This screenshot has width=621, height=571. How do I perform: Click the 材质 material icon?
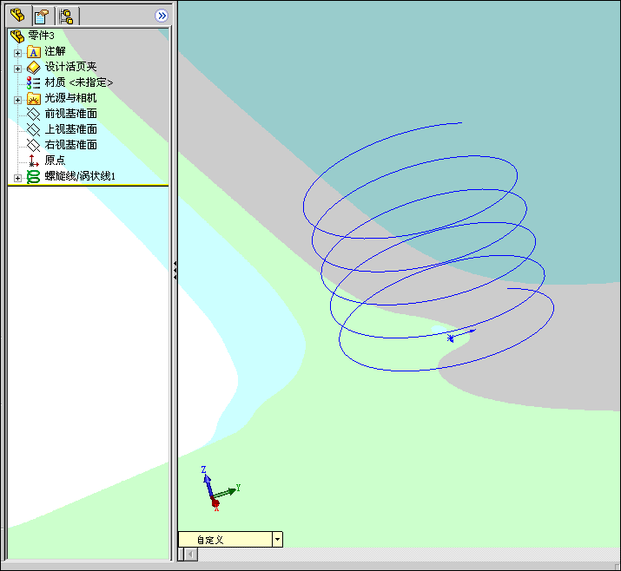pyautogui.click(x=34, y=82)
